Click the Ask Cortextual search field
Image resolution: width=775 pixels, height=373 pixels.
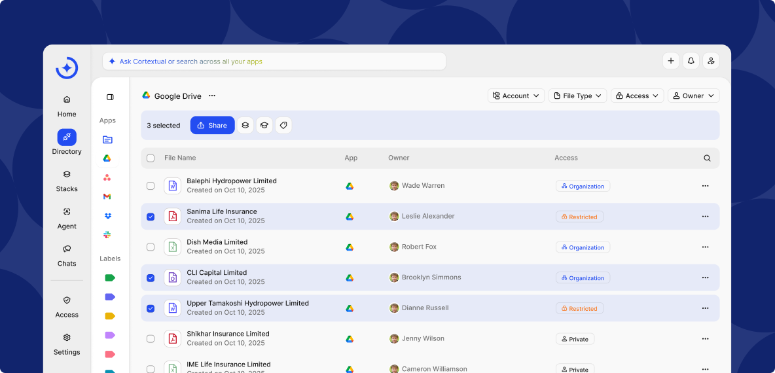tap(274, 62)
